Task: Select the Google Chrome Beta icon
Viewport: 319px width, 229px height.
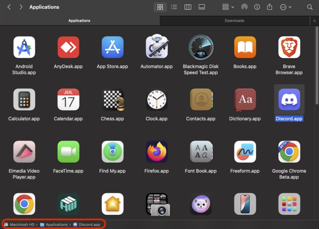Action: tap(289, 152)
